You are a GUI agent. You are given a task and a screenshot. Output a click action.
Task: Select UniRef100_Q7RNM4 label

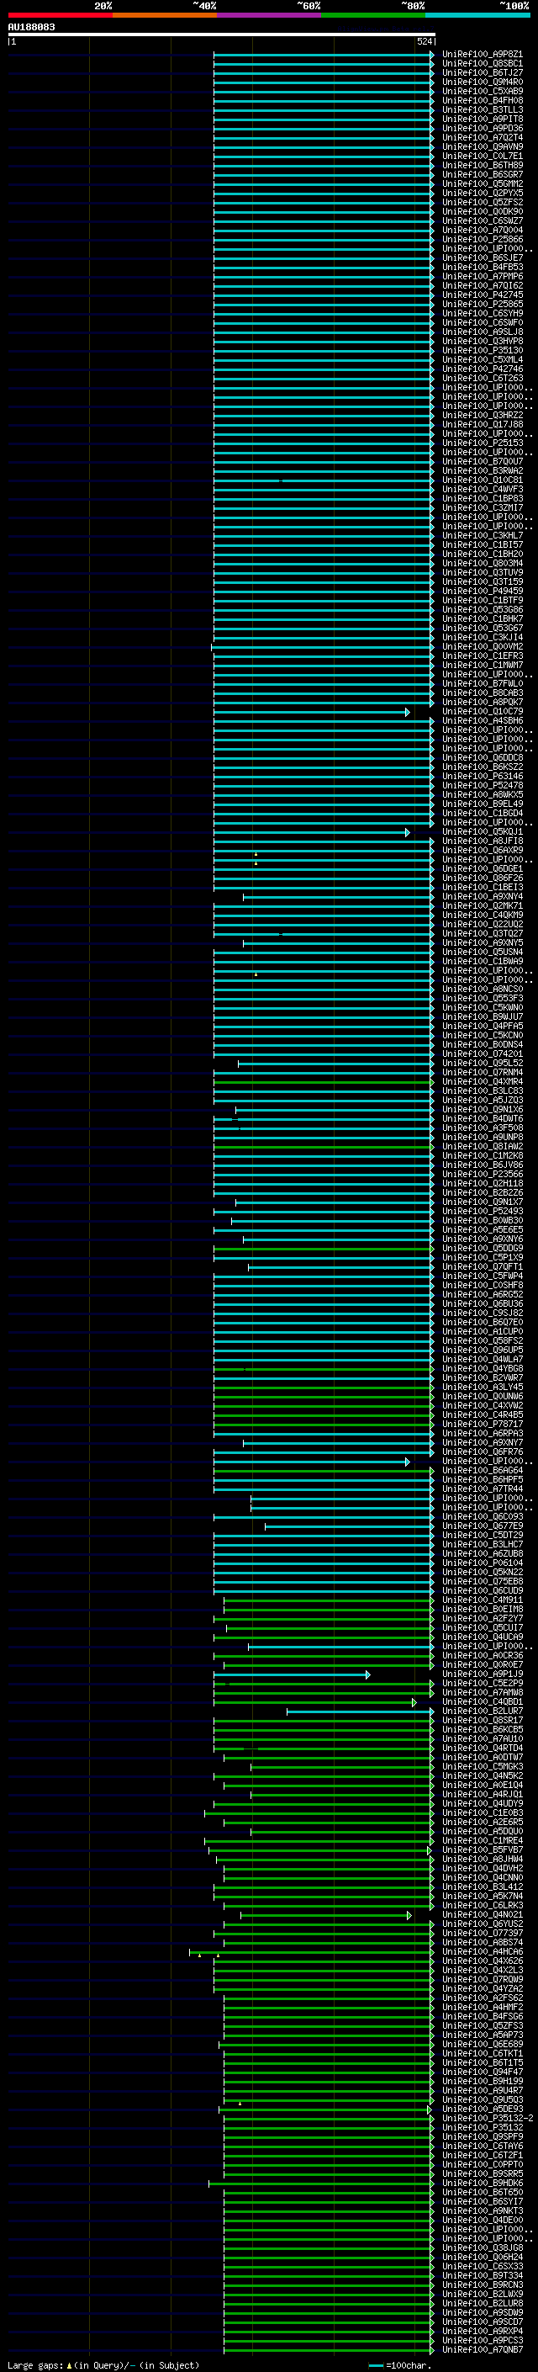tap(482, 1072)
